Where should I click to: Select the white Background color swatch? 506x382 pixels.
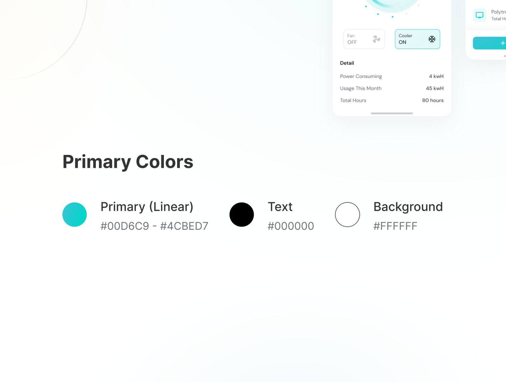347,215
